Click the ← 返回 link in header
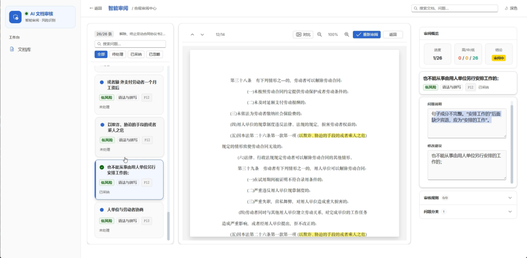Image resolution: width=527 pixels, height=258 pixels. coord(96,8)
